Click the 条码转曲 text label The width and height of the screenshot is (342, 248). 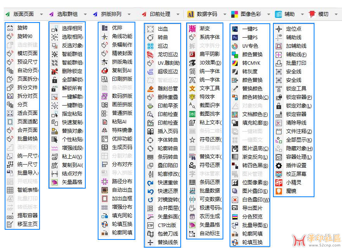click(168, 157)
